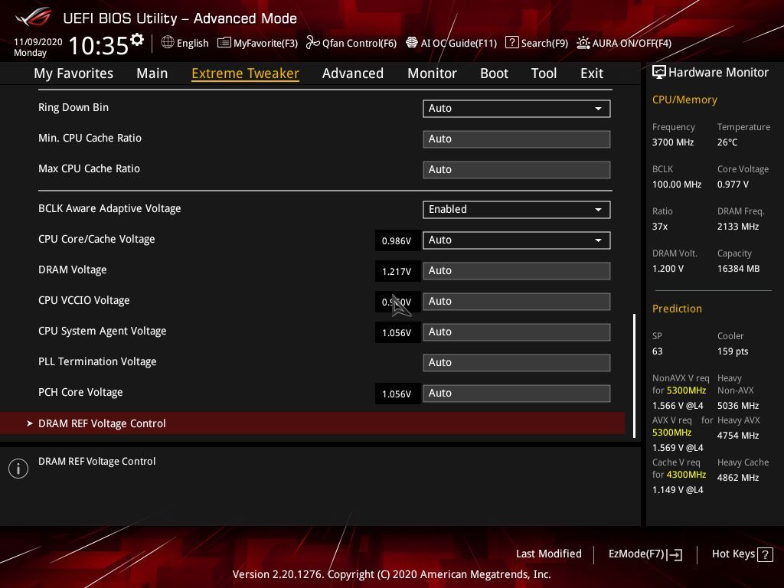The width and height of the screenshot is (784, 588).
Task: Open the My Favorites tab
Action: click(x=73, y=73)
